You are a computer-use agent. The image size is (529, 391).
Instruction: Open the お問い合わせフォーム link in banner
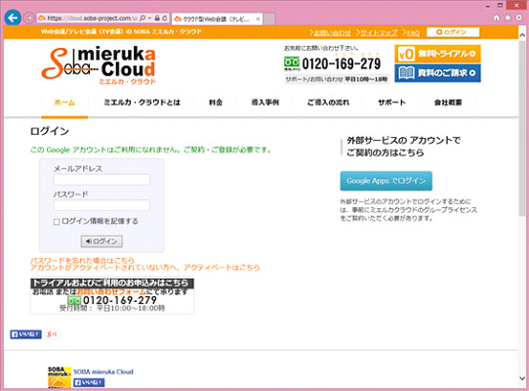[111, 291]
